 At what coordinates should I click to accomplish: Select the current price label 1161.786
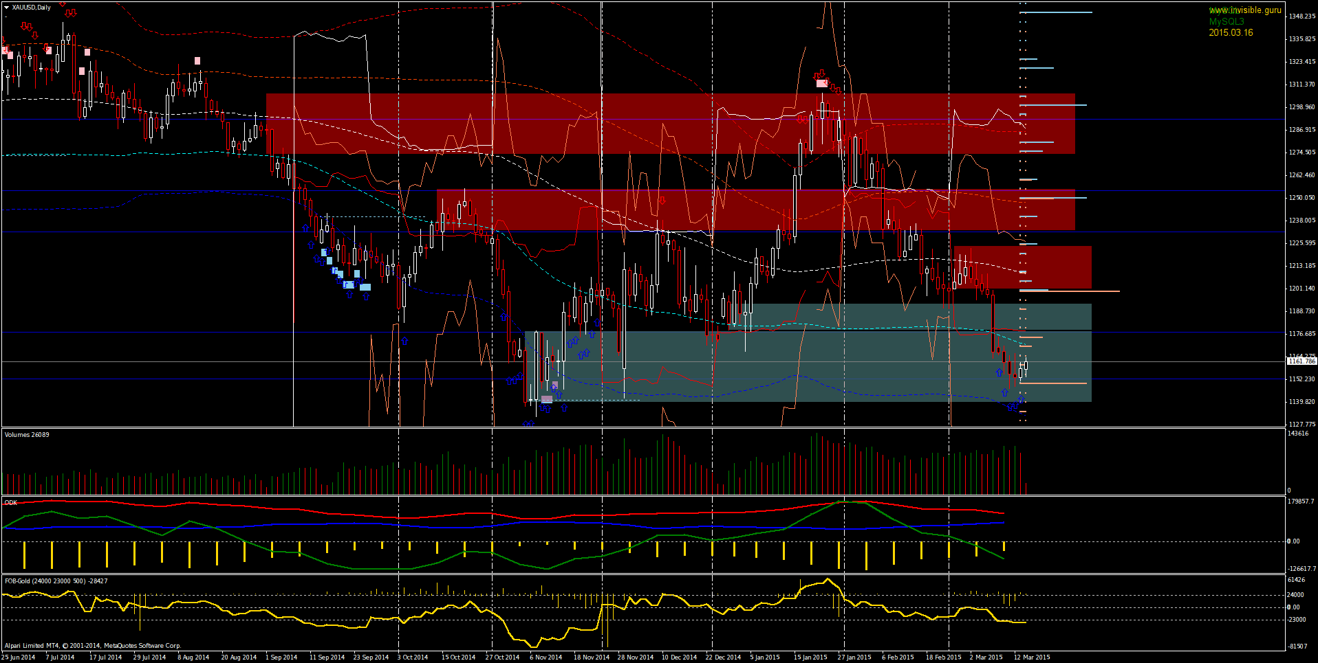tap(1301, 361)
